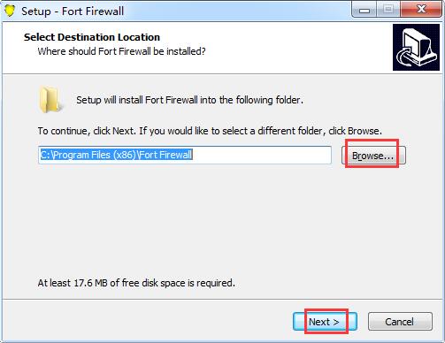Image resolution: width=445 pixels, height=343 pixels.
Task: Click the Fort Firewall shield icon in title bar
Action: 10,11
